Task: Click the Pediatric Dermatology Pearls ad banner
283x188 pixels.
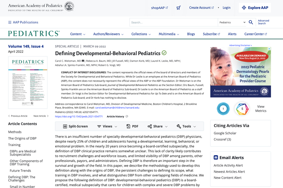Action: [241, 72]
